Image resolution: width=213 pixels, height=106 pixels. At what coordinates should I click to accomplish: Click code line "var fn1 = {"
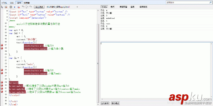(x=16, y=33)
